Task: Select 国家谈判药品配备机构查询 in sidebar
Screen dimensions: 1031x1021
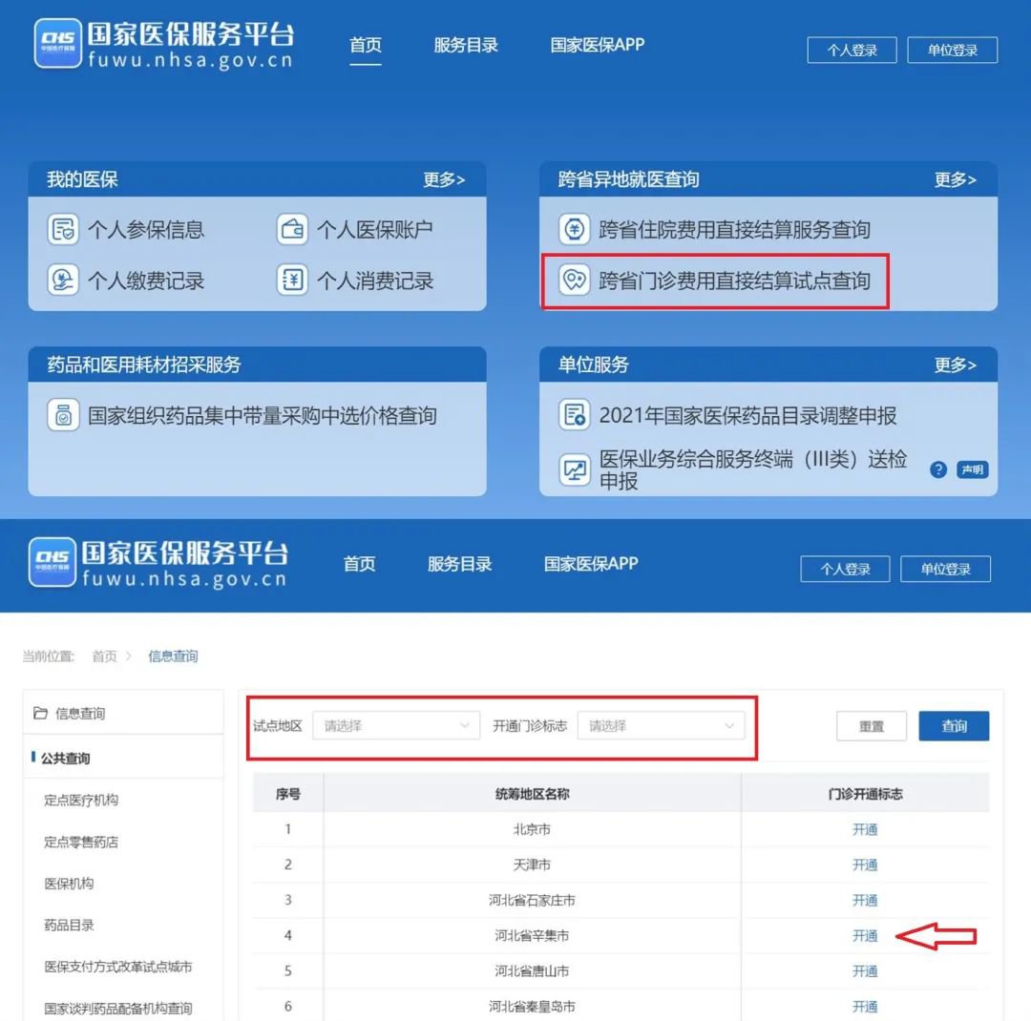Action: 117,1009
